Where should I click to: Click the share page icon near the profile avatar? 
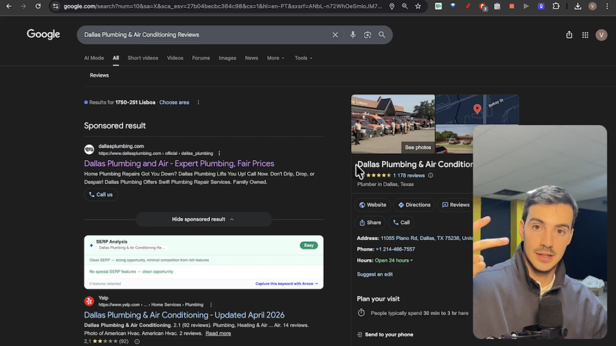click(569, 34)
